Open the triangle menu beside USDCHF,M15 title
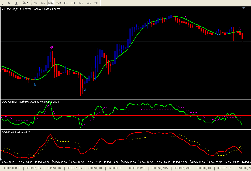Image resolution: width=251 pixels, height=171 pixels. [2, 9]
